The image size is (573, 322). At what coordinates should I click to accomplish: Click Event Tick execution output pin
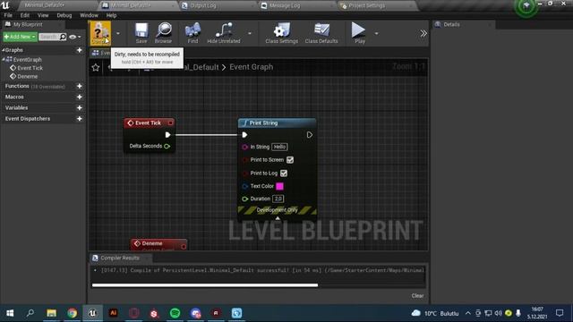[167, 135]
